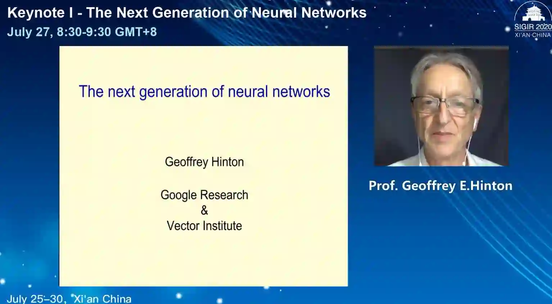Click the 'Prof. Geoffrey E.Hinton' caption

tap(440, 186)
